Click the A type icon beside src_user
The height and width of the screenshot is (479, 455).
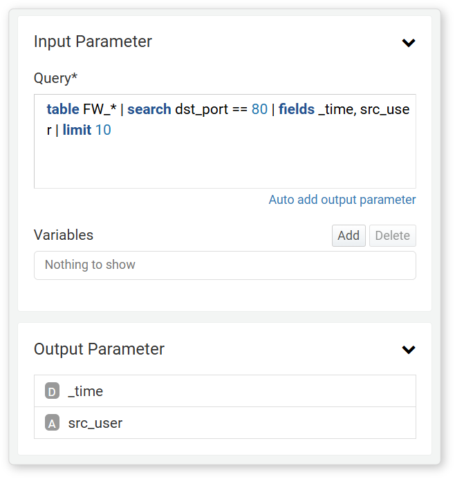[x=53, y=422]
